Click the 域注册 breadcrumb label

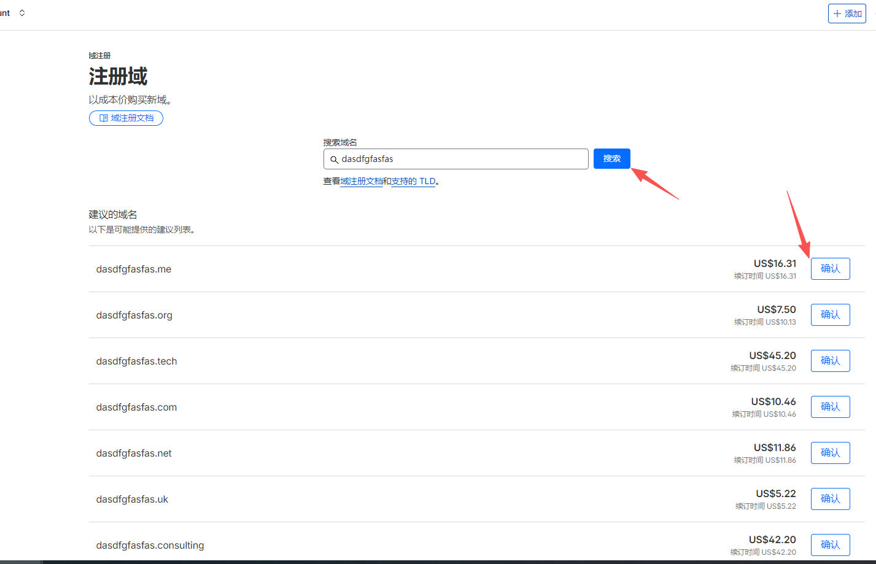pos(99,56)
